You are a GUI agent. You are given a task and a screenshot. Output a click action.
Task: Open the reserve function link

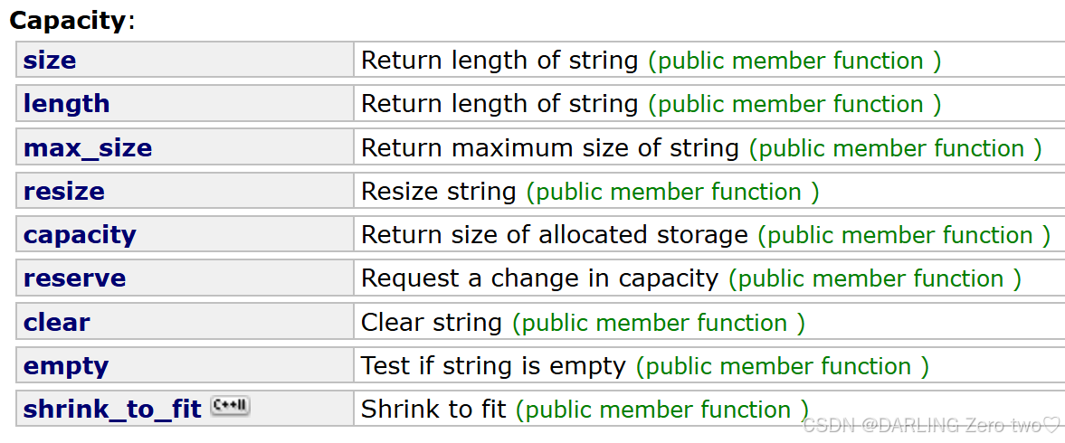74,278
